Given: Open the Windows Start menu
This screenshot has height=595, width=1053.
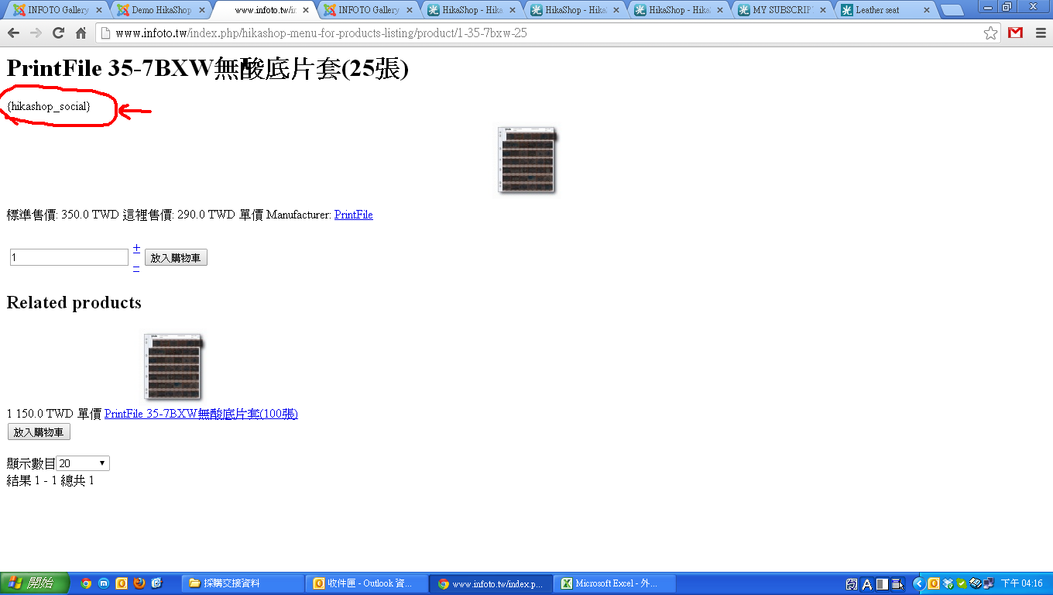Looking at the screenshot, I should click(x=35, y=583).
